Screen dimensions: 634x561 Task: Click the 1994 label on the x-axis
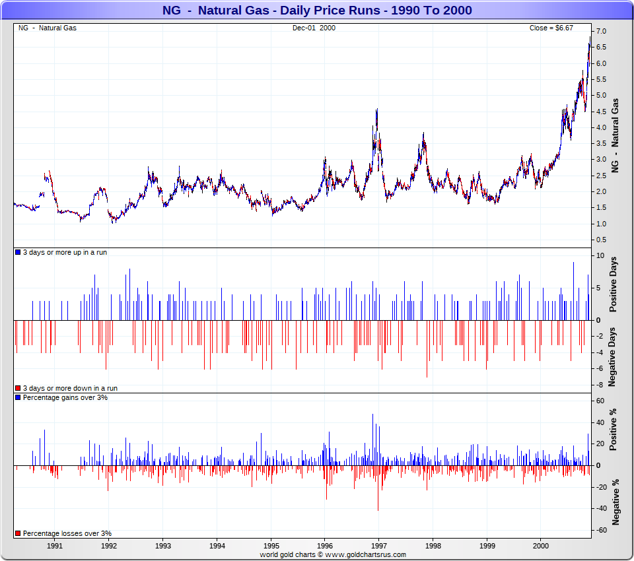(x=217, y=546)
